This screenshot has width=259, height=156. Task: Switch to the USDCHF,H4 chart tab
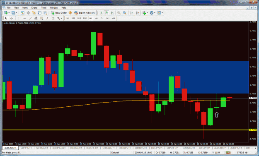coord(92,148)
